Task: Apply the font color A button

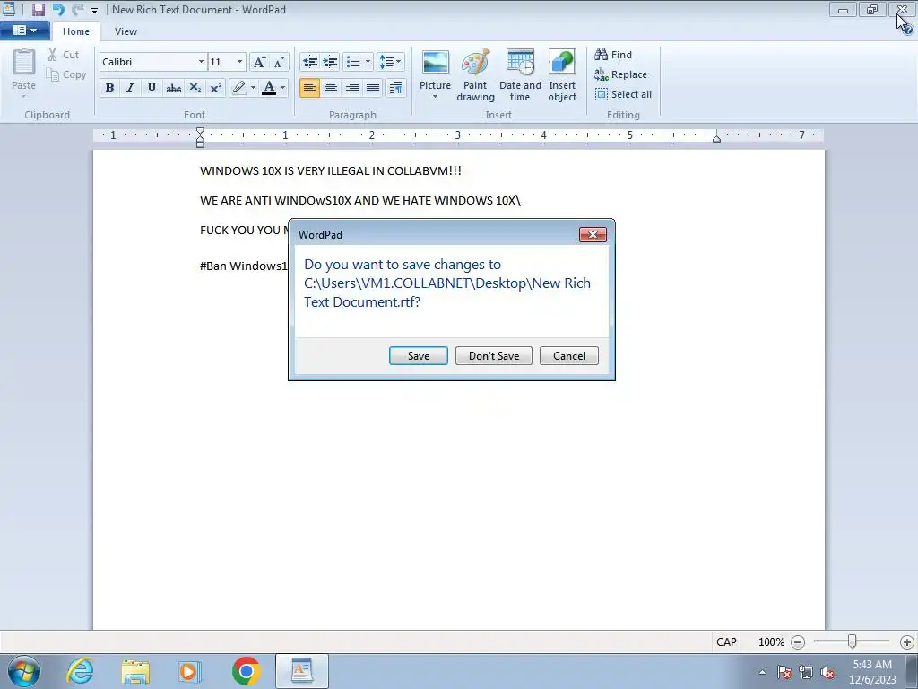Action: point(269,88)
